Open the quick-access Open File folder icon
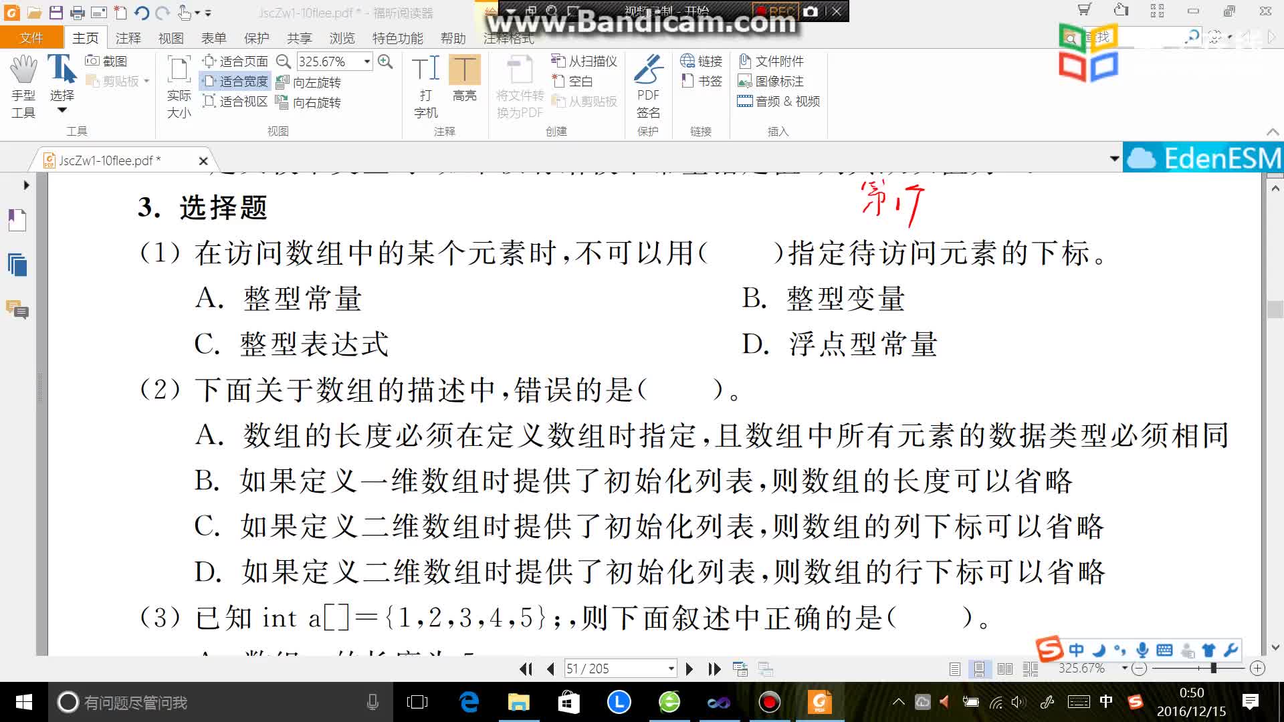Image resolution: width=1284 pixels, height=722 pixels. 35,12
